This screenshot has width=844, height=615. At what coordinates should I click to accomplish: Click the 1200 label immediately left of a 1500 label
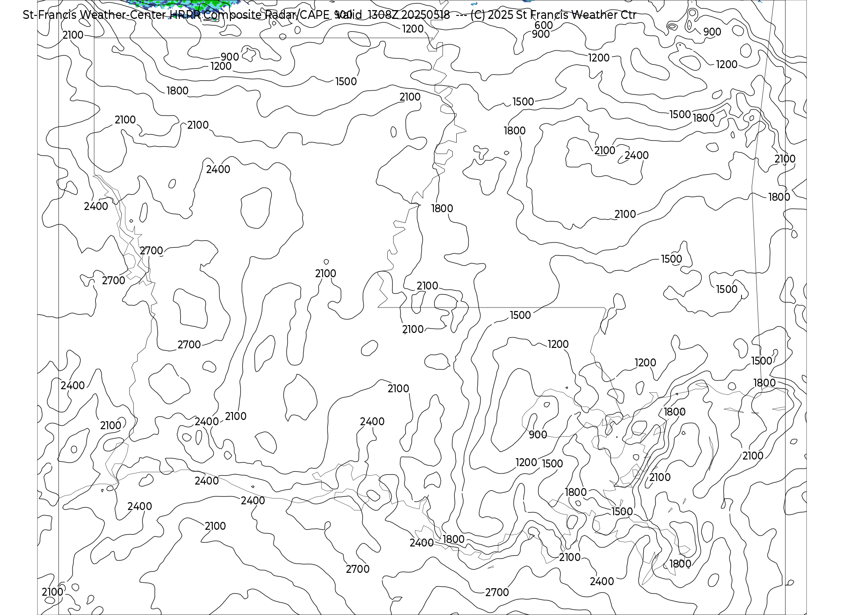click(x=526, y=463)
